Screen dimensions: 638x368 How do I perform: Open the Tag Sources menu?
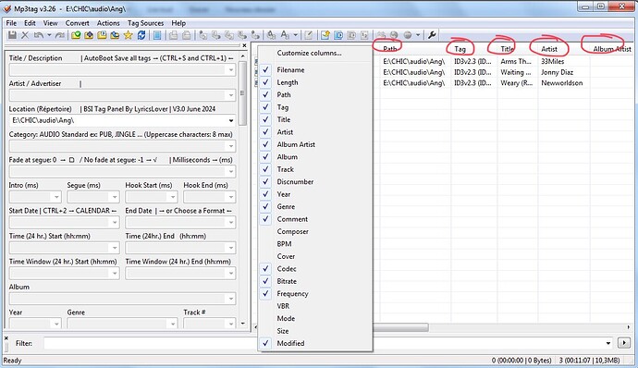pos(145,23)
